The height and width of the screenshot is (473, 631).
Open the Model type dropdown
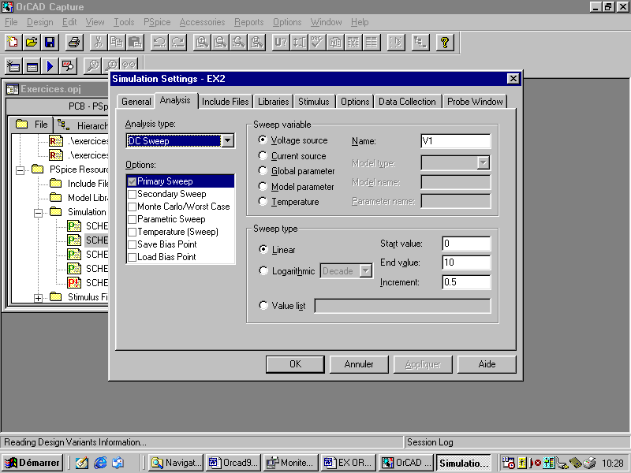click(484, 163)
